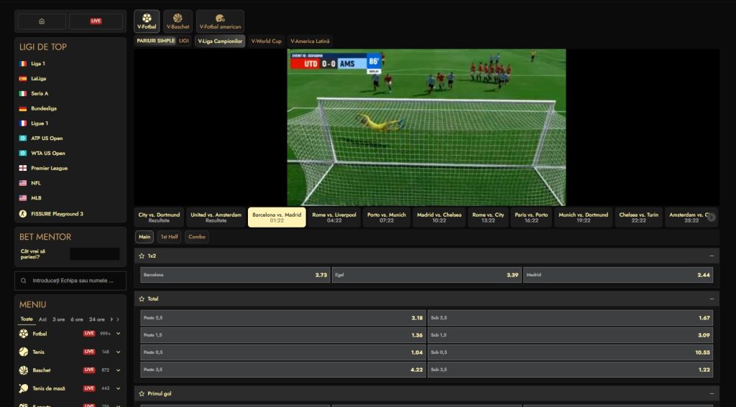The width and height of the screenshot is (736, 407).
Task: Collapse the 1x2 market section
Action: [712, 256]
